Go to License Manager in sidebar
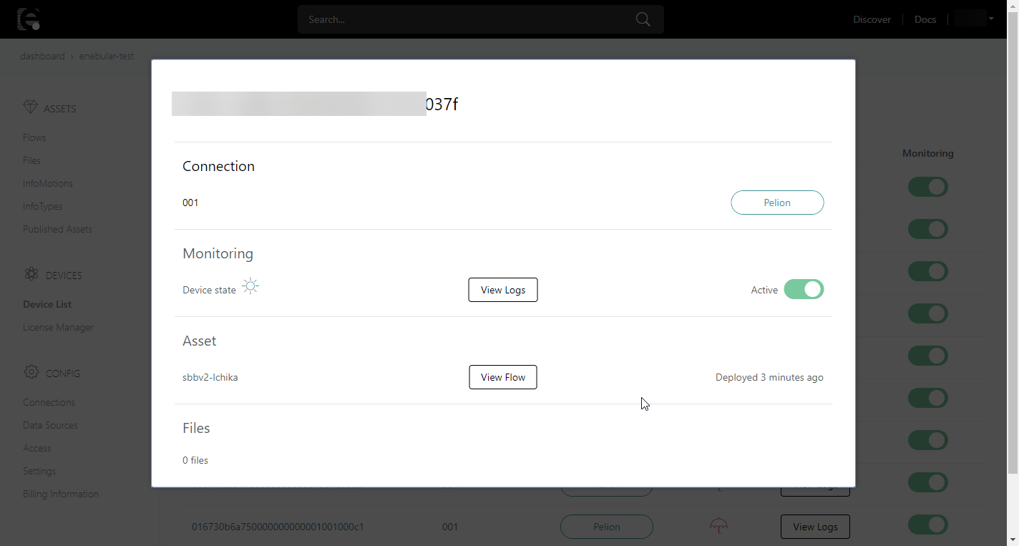Image resolution: width=1019 pixels, height=546 pixels. [58, 327]
